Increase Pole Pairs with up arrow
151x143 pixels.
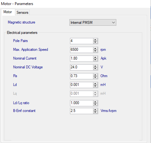pyautogui.click(x=95, y=40)
